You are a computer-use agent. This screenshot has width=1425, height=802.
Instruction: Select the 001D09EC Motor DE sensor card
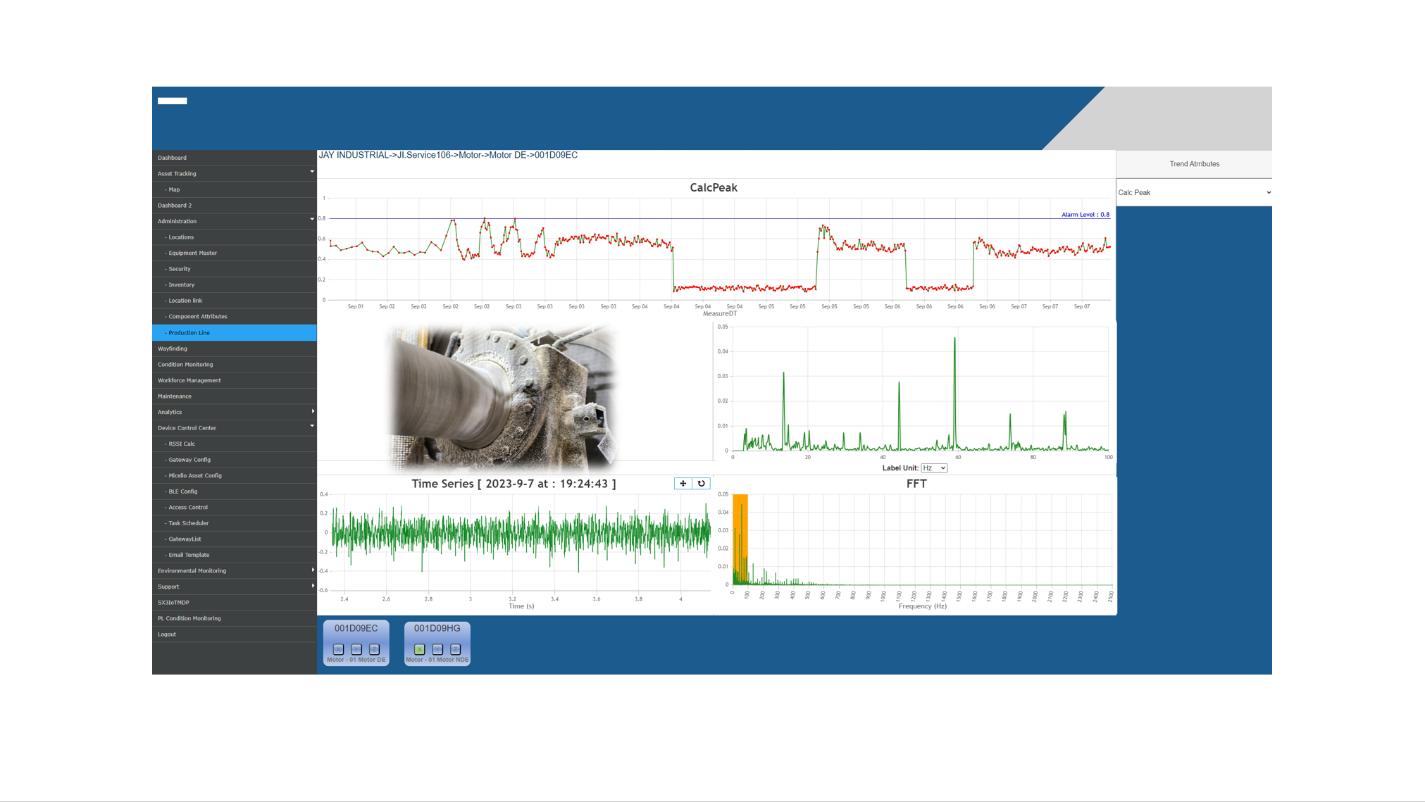[356, 643]
